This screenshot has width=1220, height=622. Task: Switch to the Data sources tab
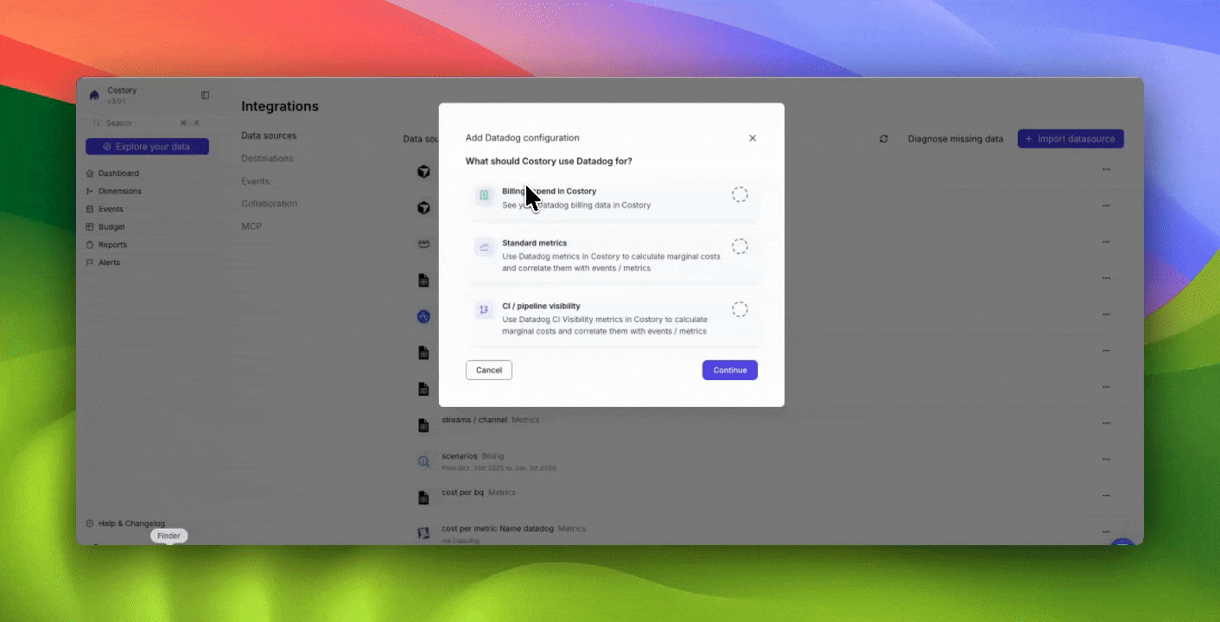269,136
